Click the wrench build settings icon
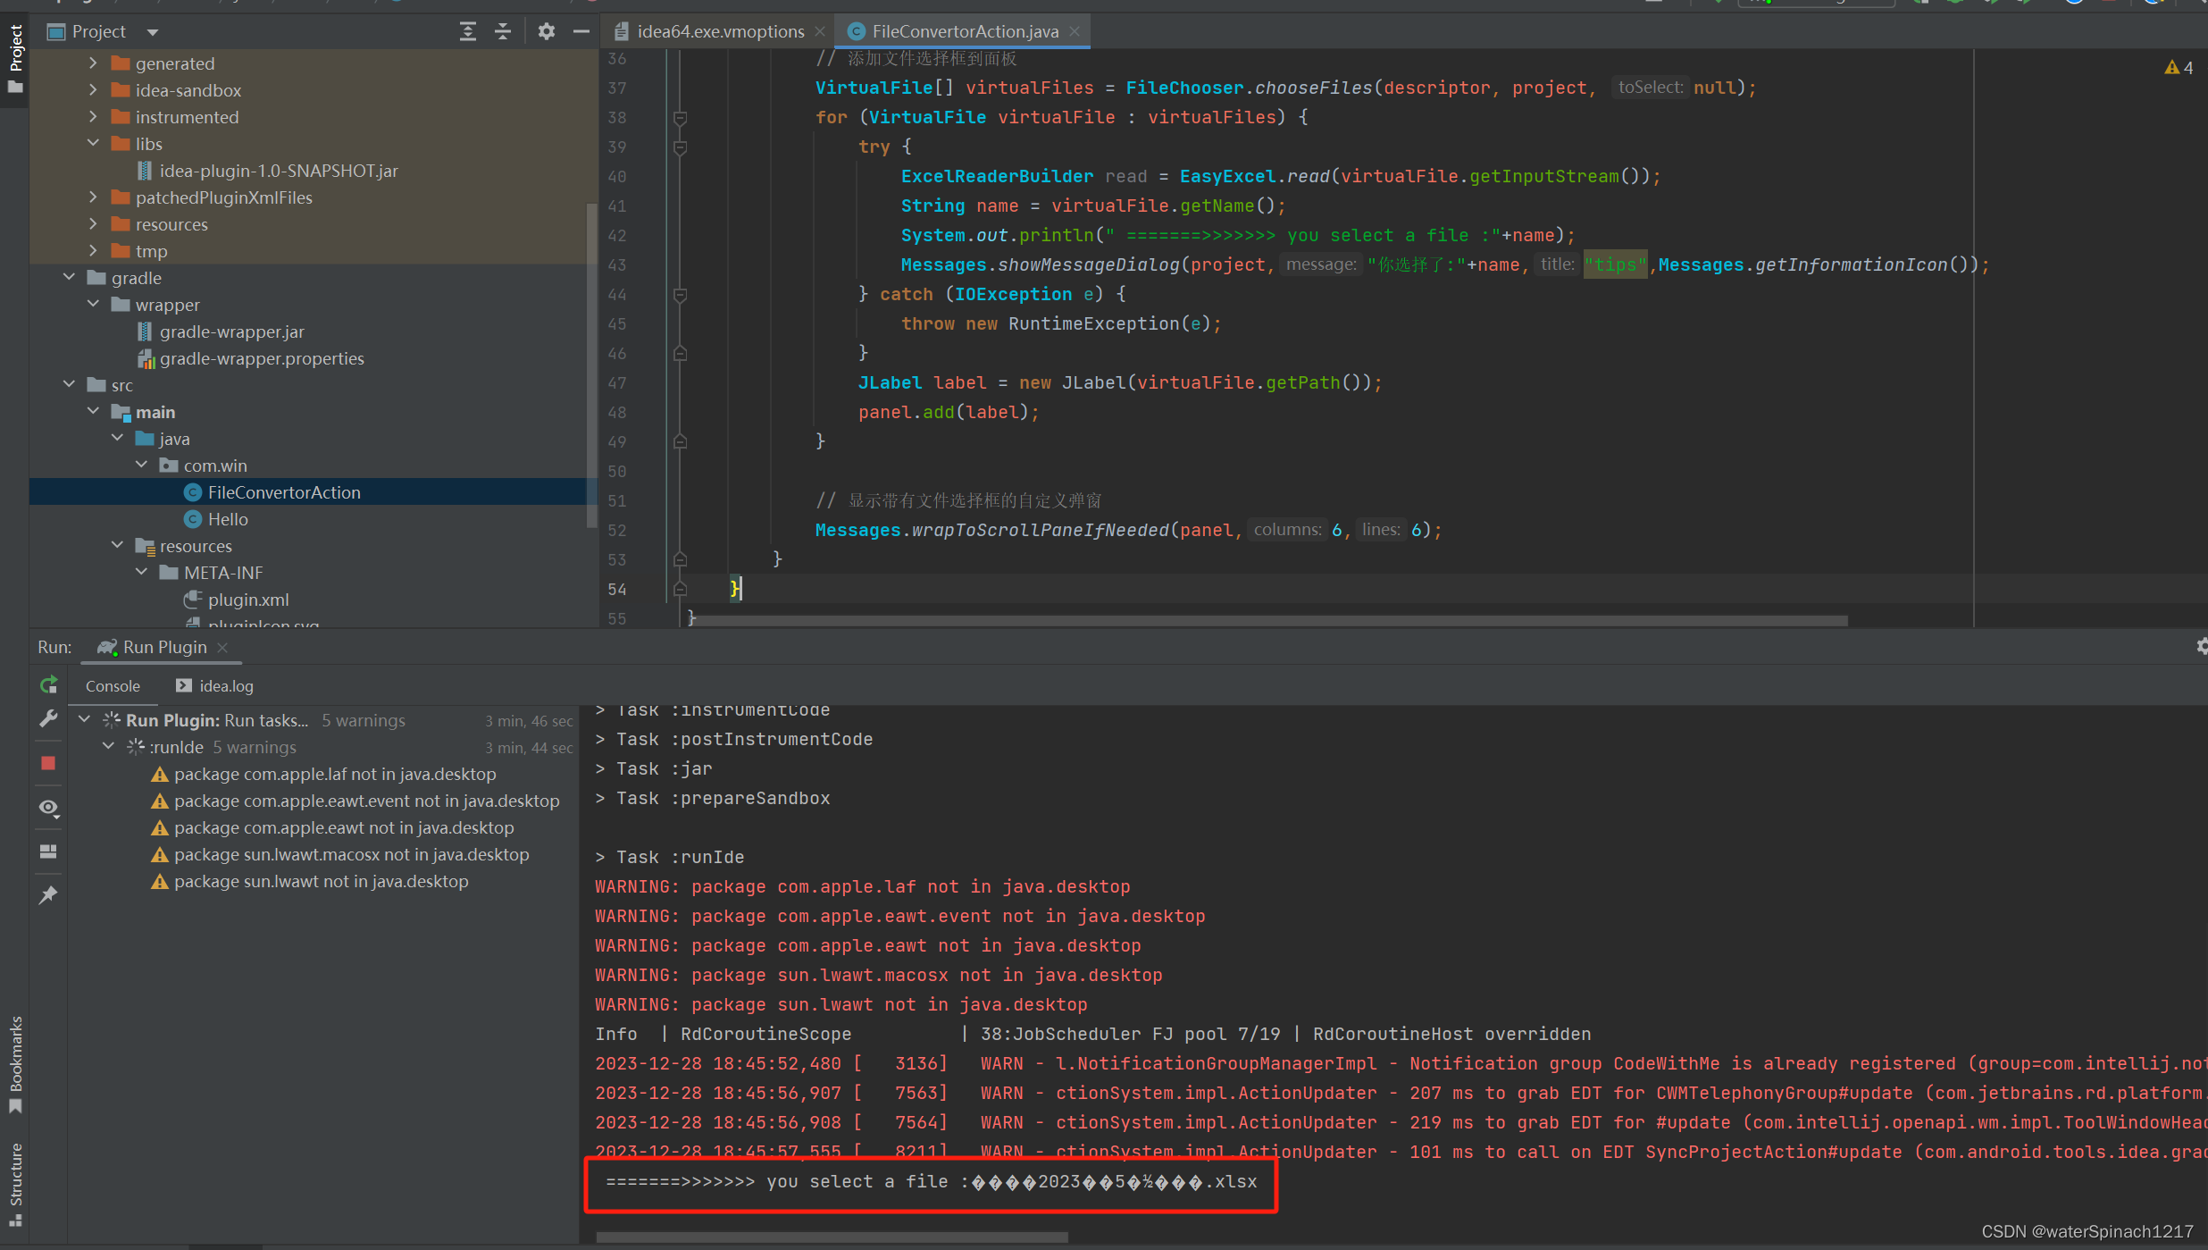The height and width of the screenshot is (1250, 2208). click(48, 719)
